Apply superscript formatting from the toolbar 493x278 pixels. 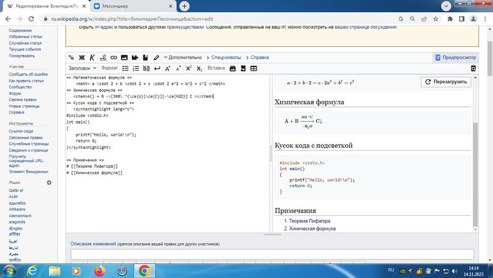(x=189, y=68)
